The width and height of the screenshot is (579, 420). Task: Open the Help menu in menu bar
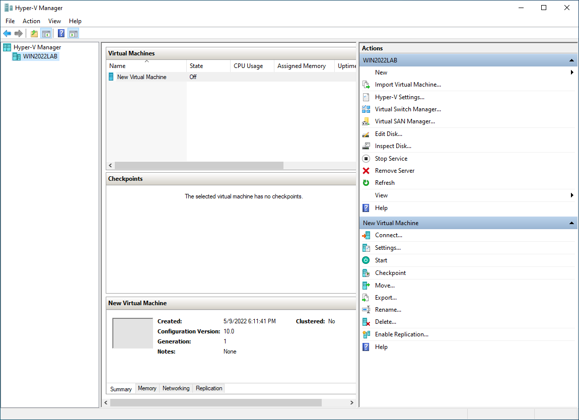75,21
